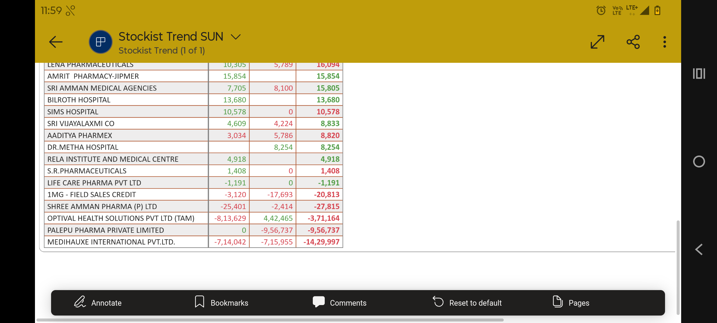
Task: Click the value -7,15,955
Action: 277,242
